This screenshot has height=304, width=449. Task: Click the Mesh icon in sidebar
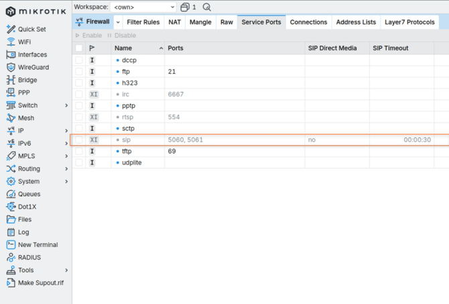[11, 118]
